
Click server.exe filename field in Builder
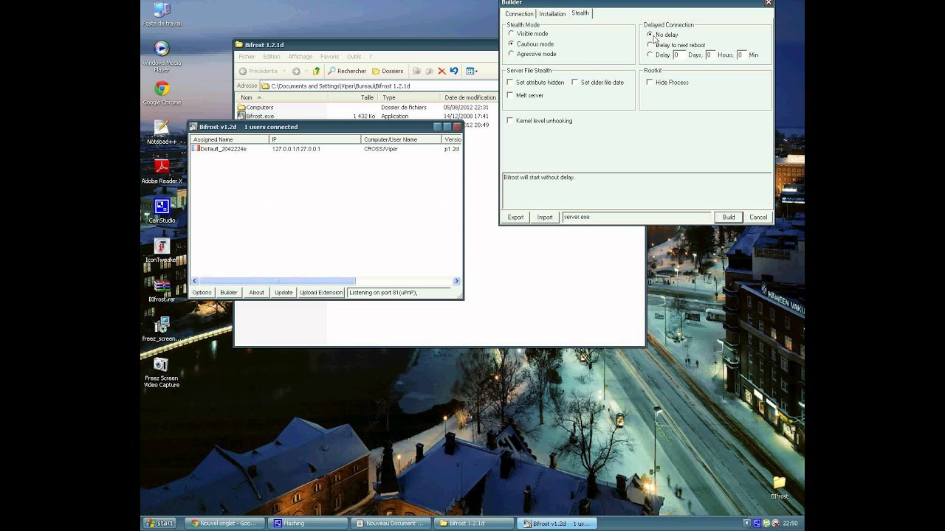[636, 217]
